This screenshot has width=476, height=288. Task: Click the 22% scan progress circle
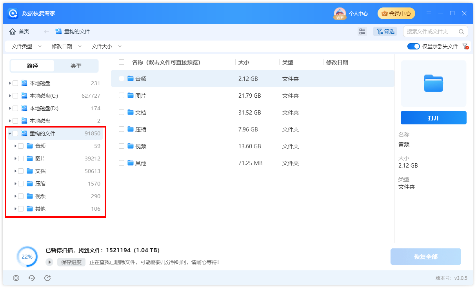coord(27,257)
